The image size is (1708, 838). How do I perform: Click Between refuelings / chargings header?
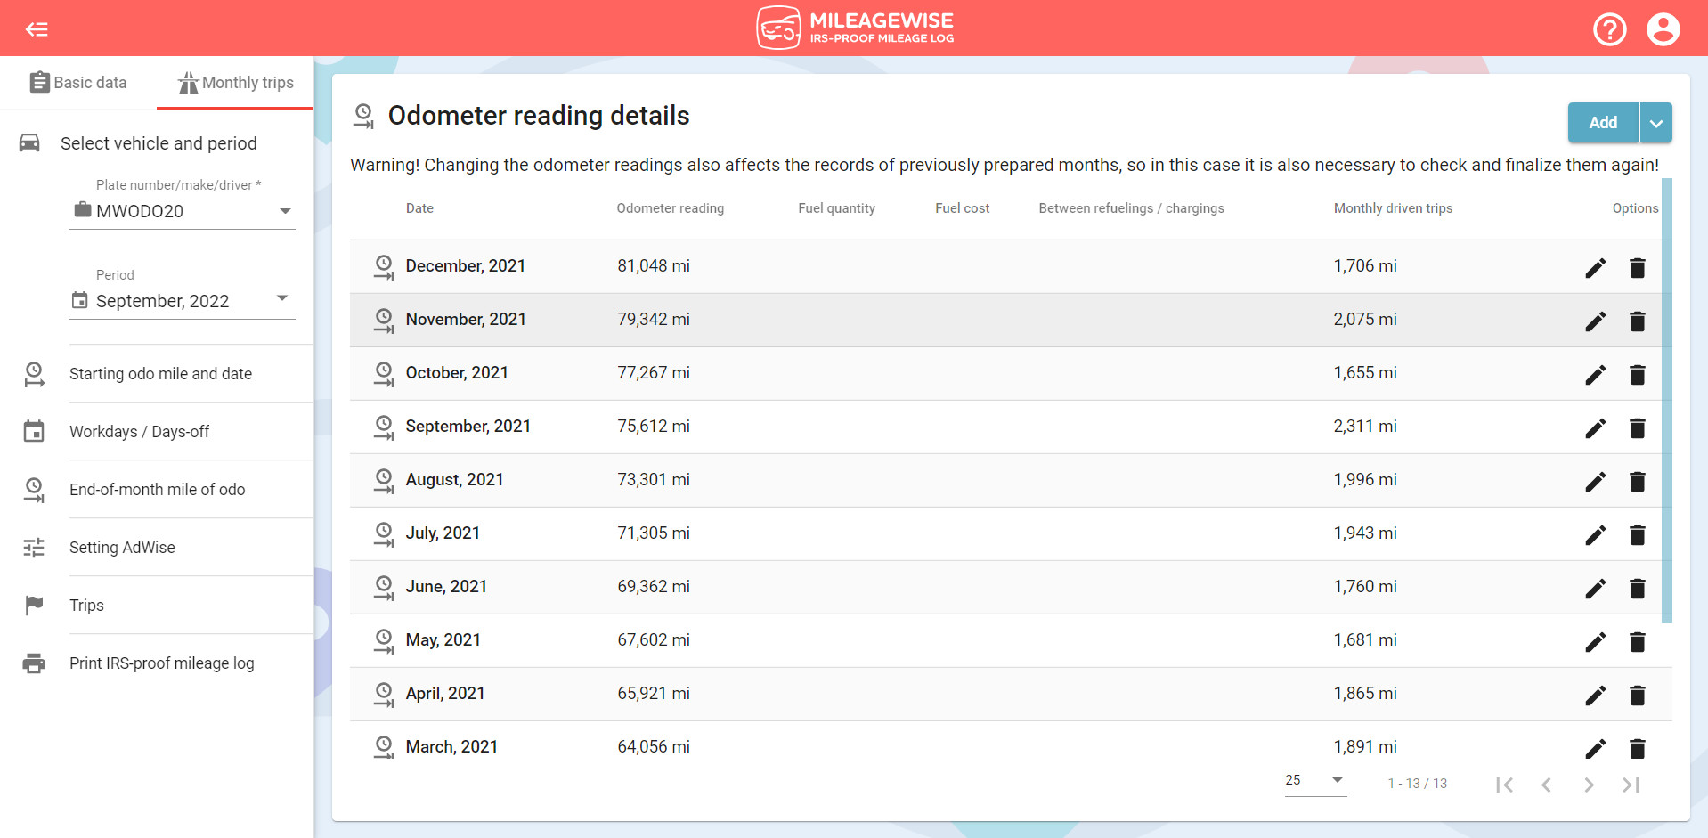pyautogui.click(x=1131, y=208)
